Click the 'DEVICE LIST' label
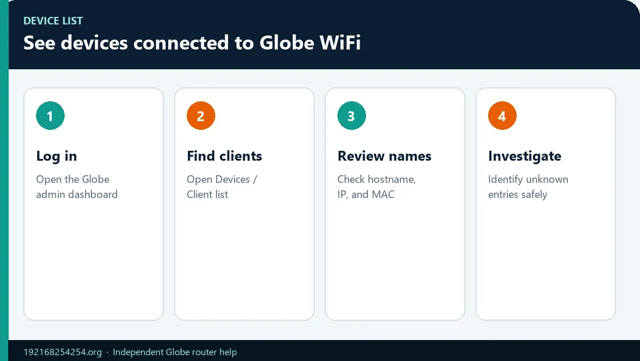The width and height of the screenshot is (640, 361). coord(53,21)
